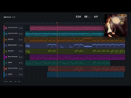Screen dimensions: 131x98
Task: Click the Clarinet instrument icon
Action: (6, 63)
